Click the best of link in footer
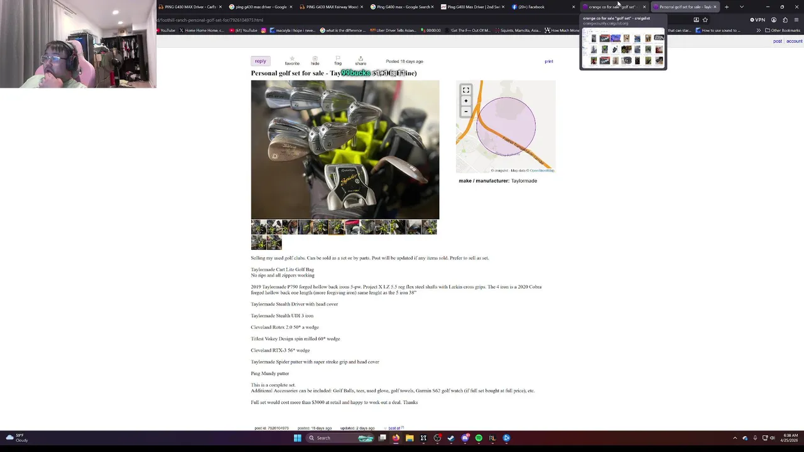 [x=394, y=428]
